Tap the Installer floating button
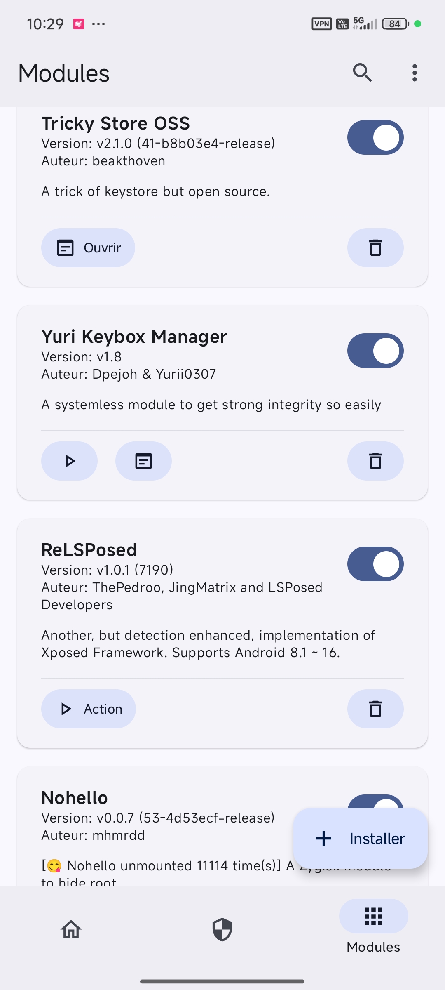The height and width of the screenshot is (990, 445). point(361,839)
